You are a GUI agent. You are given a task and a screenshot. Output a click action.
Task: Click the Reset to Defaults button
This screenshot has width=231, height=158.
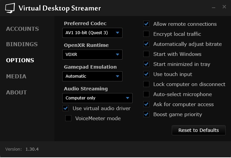[199, 130]
